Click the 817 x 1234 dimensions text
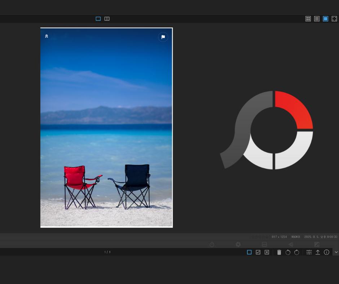This screenshot has width=339, height=284. click(x=279, y=237)
